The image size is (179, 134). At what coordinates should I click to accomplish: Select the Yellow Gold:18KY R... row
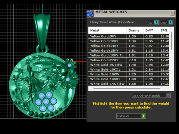[129, 55]
